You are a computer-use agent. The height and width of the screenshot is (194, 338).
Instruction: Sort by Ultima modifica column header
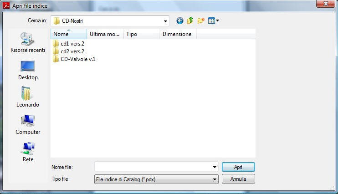pyautogui.click(x=105, y=34)
